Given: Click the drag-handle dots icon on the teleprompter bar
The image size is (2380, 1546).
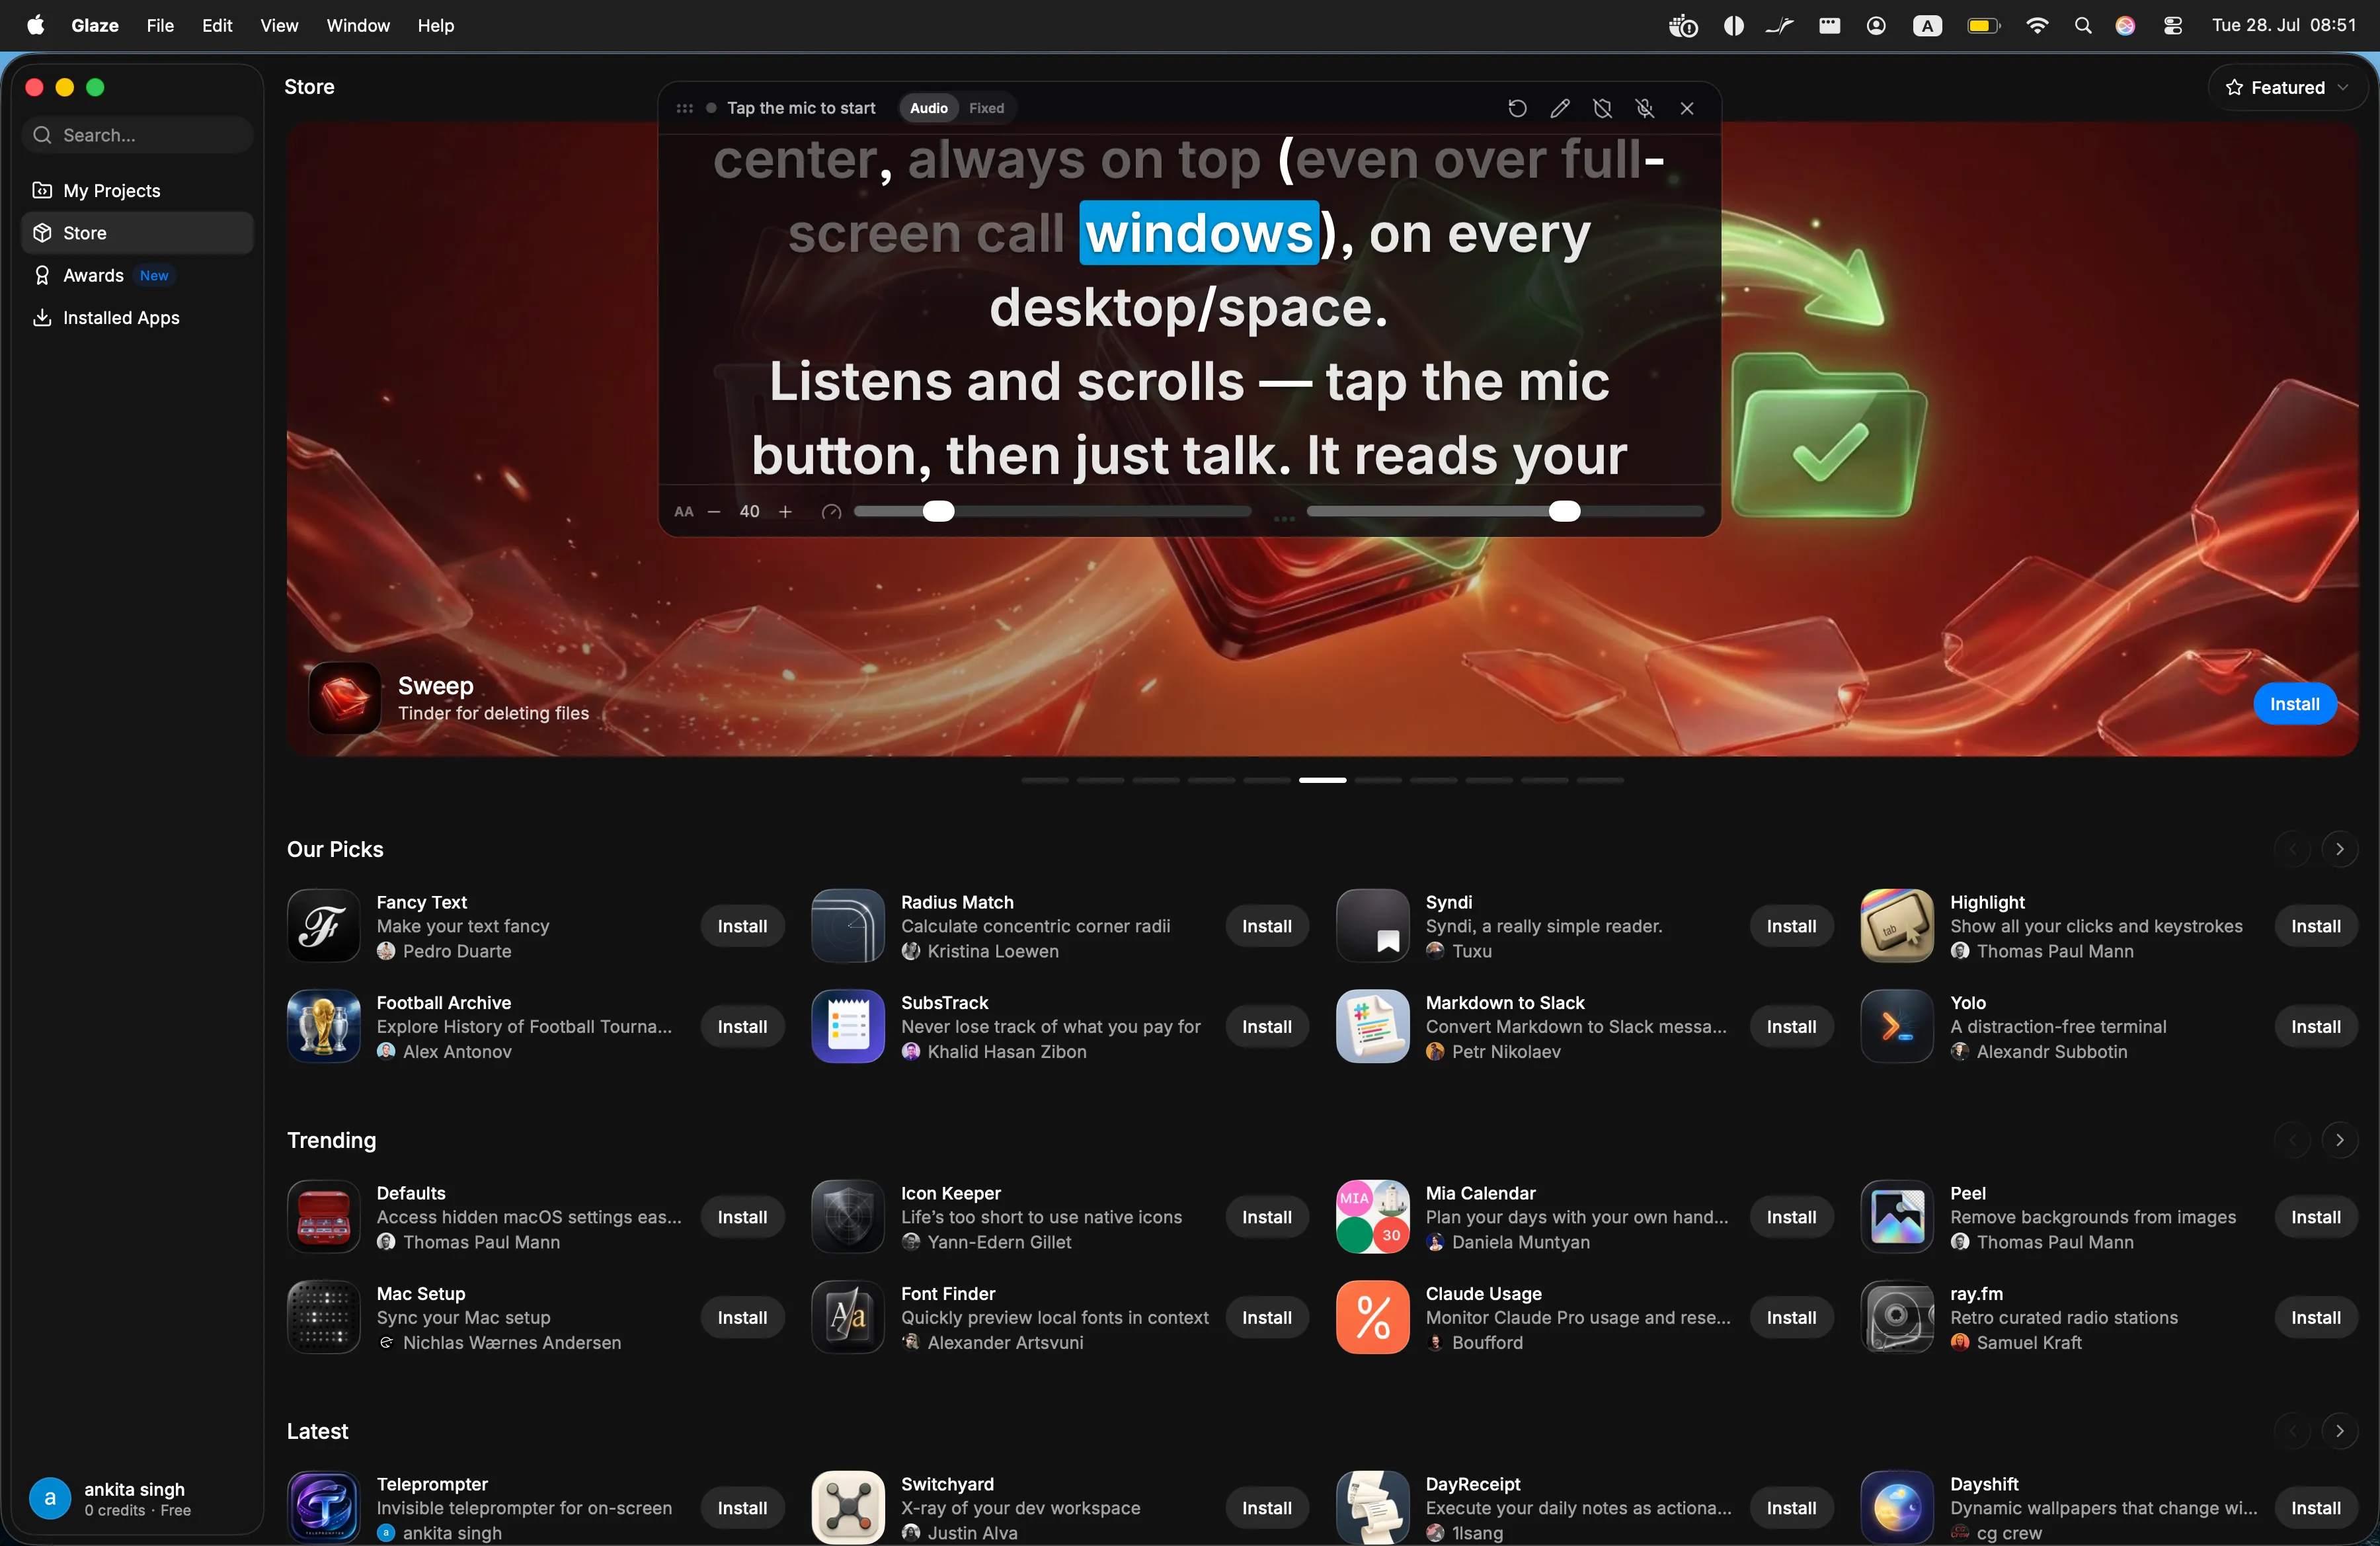Looking at the screenshot, I should point(684,108).
